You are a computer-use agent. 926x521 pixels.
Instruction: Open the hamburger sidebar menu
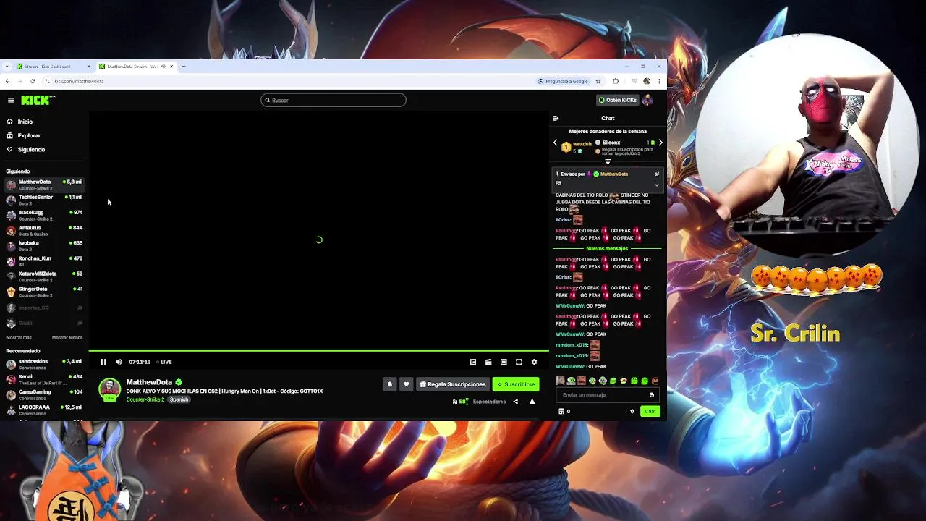click(11, 100)
